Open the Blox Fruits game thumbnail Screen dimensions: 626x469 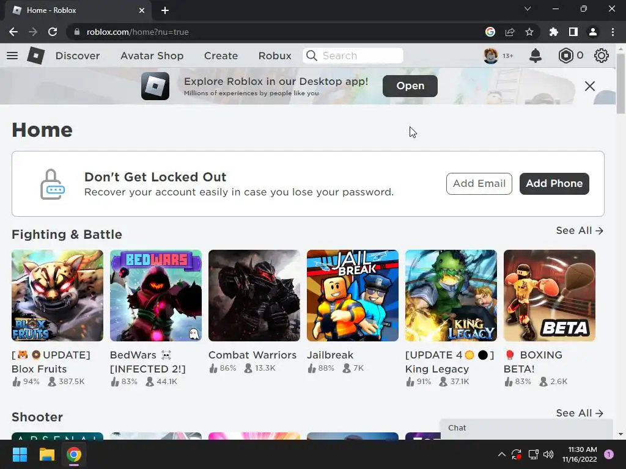pyautogui.click(x=57, y=296)
